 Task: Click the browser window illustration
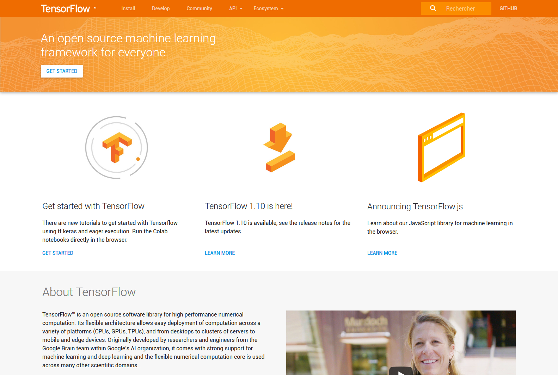coord(441,147)
